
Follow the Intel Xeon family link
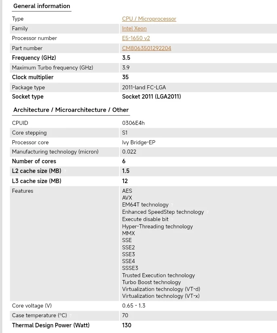(134, 29)
